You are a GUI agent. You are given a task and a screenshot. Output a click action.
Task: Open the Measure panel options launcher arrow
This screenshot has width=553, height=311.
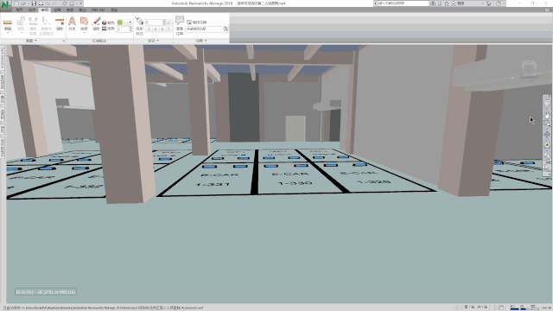tap(63, 41)
